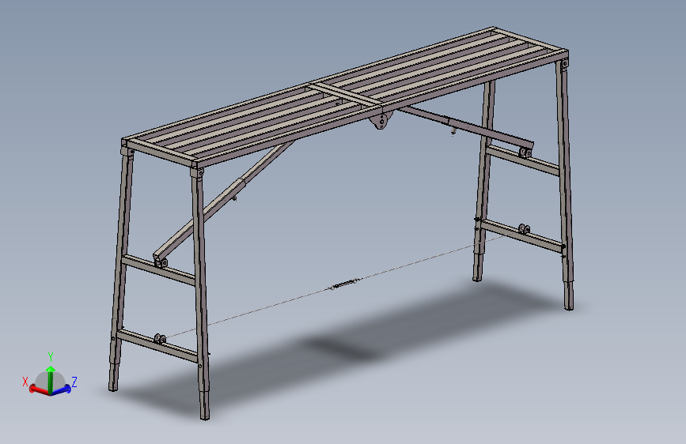The image size is (686, 444).
Task: Select the center hinge bracket beneath the platform
Action: pos(381,120)
